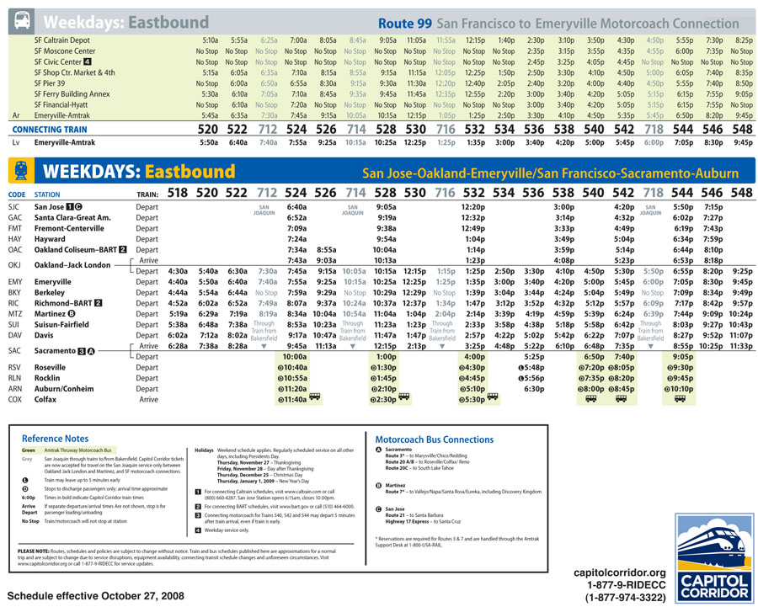Click the MTZ station code

(x=14, y=314)
